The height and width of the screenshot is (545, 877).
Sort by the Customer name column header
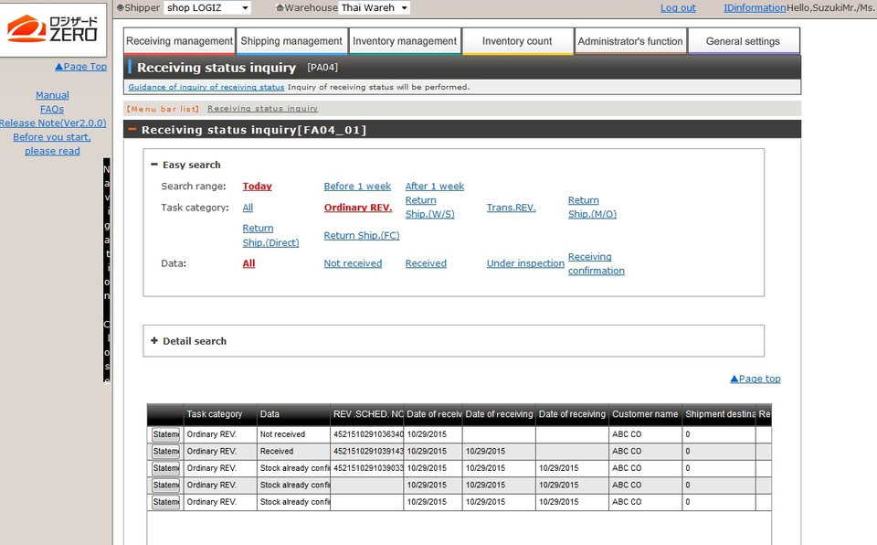point(645,414)
